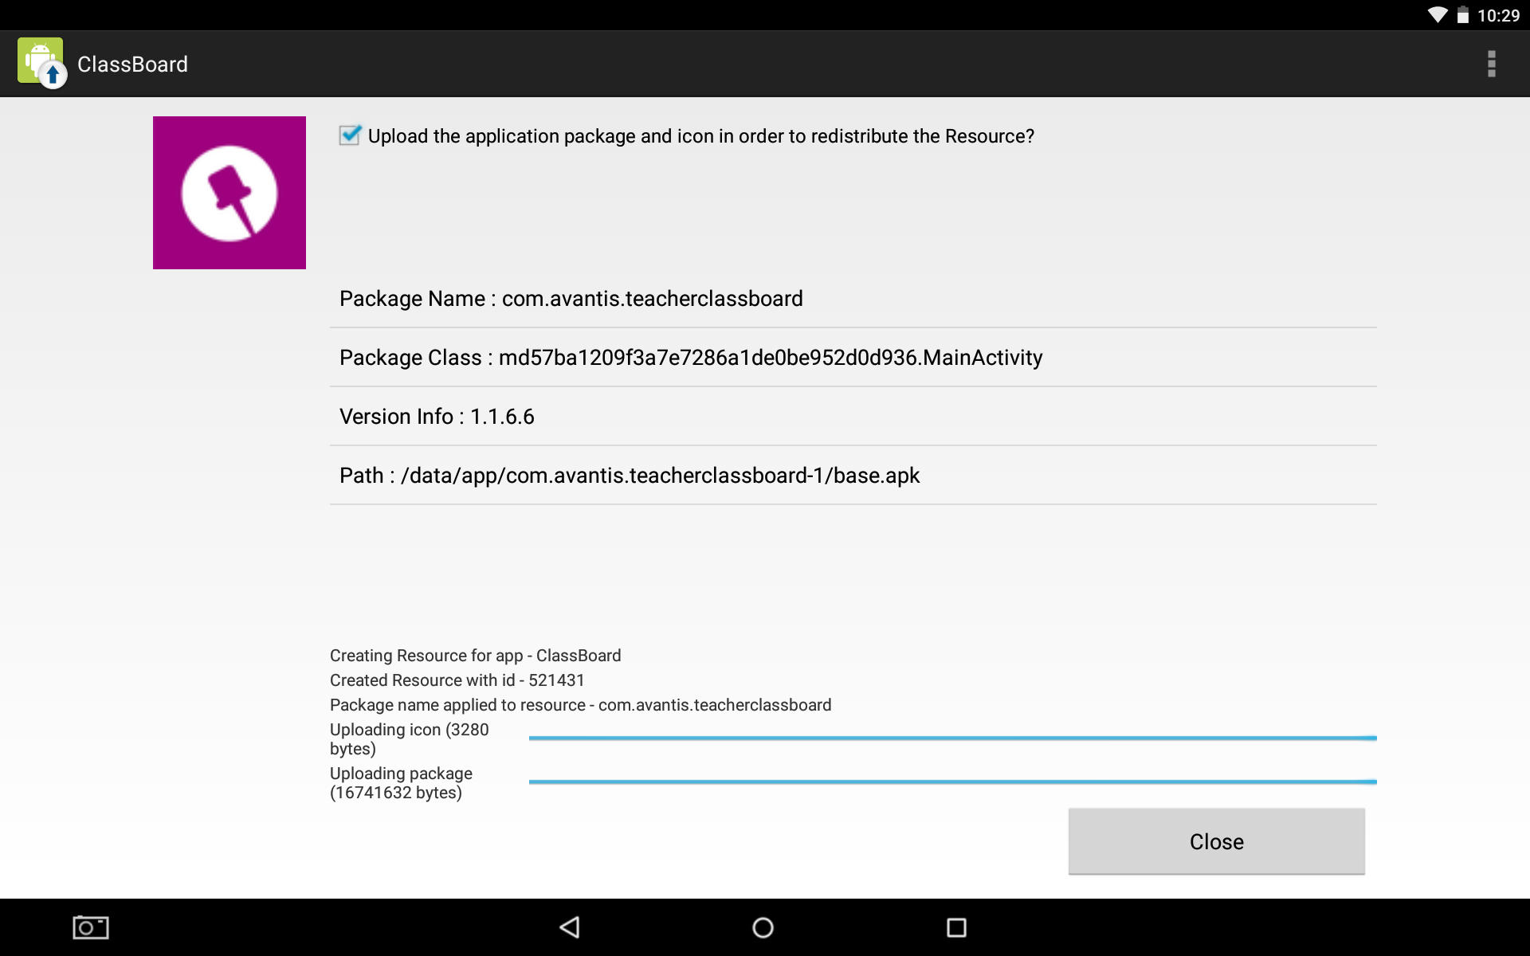Image resolution: width=1530 pixels, height=956 pixels.
Task: Tap the Android upload app icon
Action: tap(41, 63)
